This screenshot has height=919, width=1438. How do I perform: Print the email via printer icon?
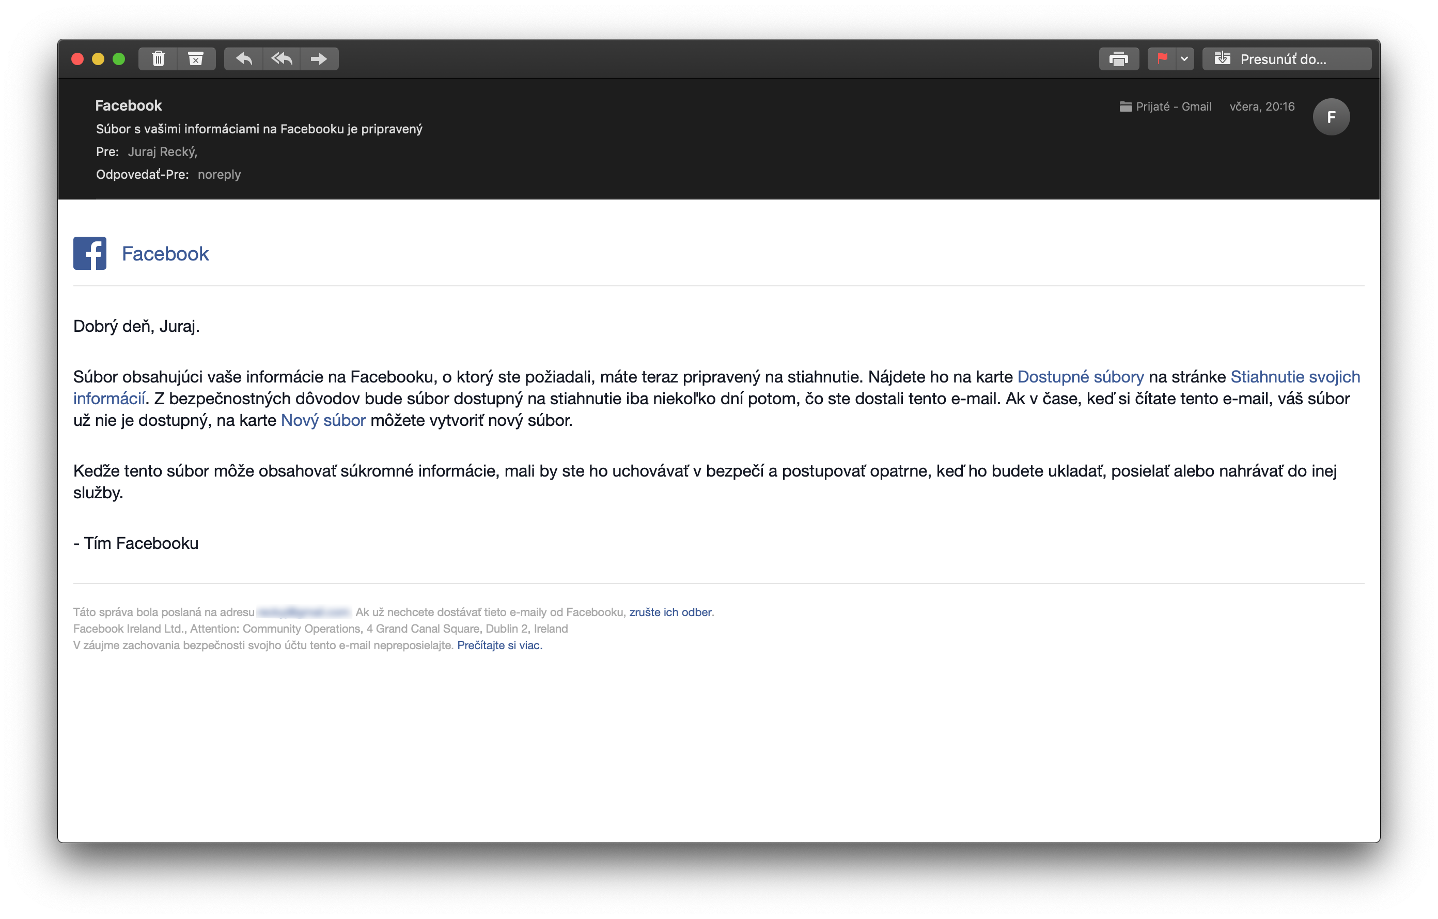(1118, 58)
